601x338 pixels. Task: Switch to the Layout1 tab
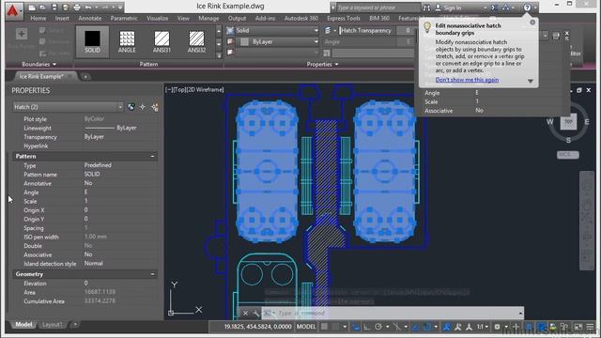(x=53, y=325)
